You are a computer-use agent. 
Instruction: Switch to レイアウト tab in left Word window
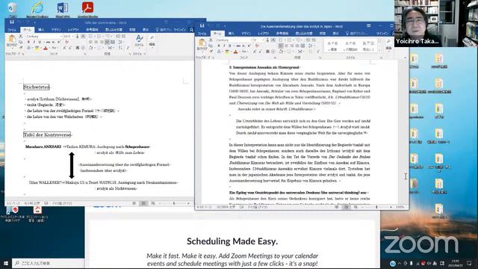click(73, 30)
